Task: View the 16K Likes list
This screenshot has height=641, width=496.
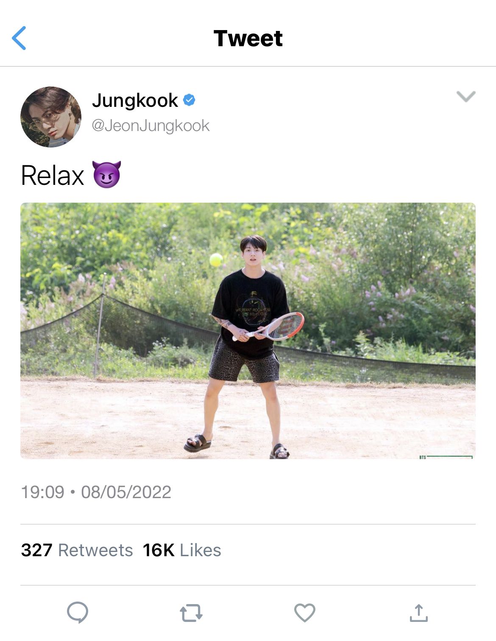Action: pos(182,550)
